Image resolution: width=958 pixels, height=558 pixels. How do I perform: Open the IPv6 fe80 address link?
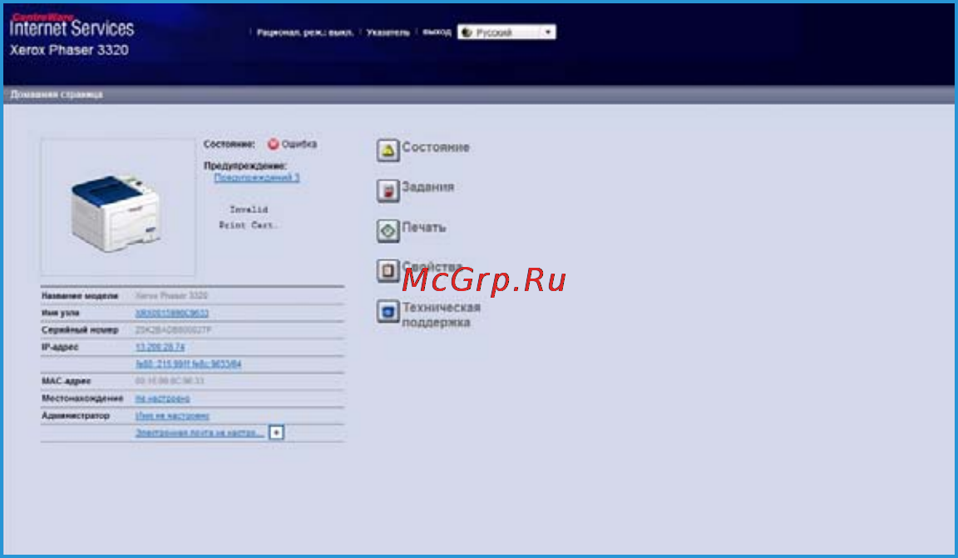coord(188,364)
